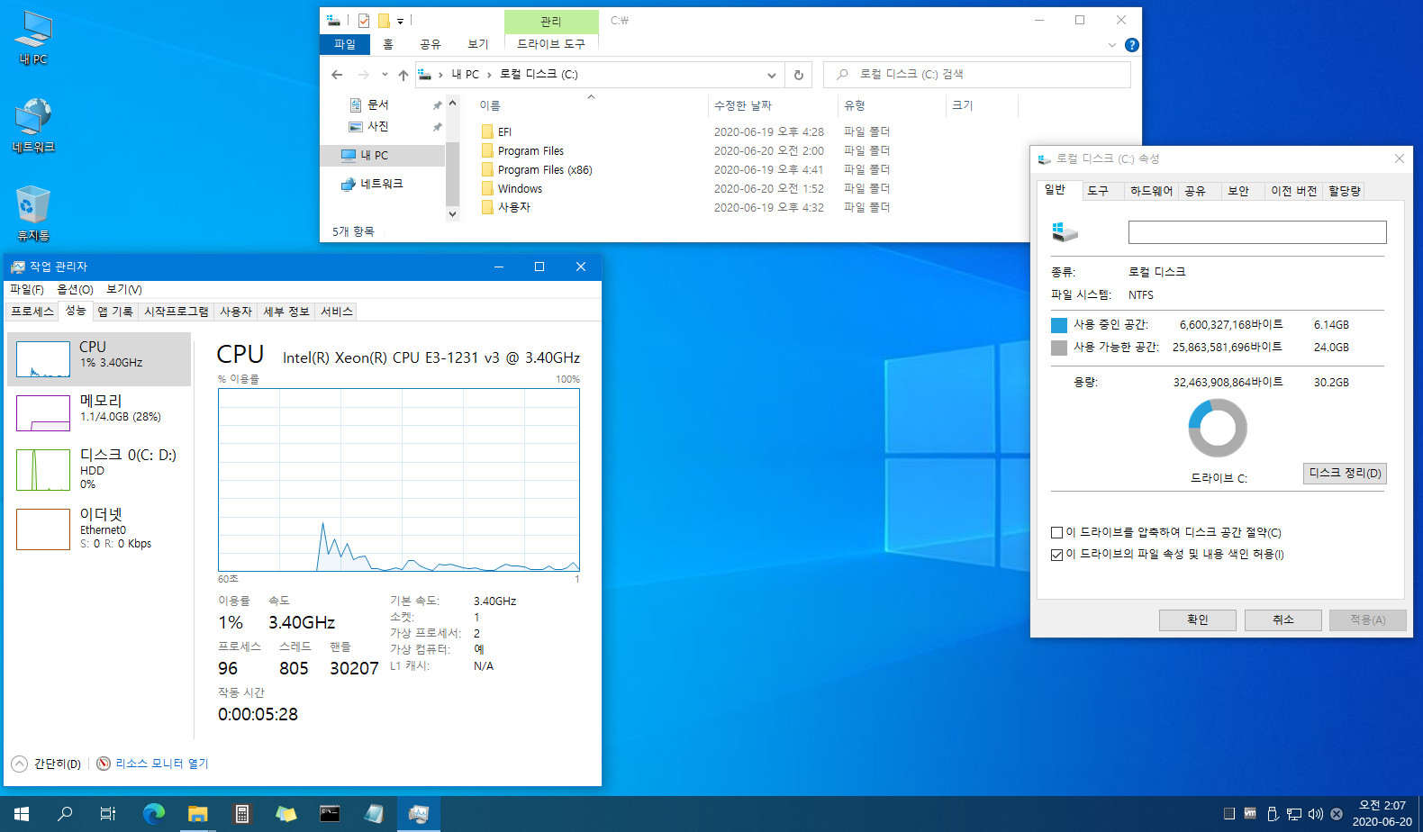Open the Command Prompt taskbar icon
Image resolution: width=1423 pixels, height=832 pixels.
click(x=330, y=814)
